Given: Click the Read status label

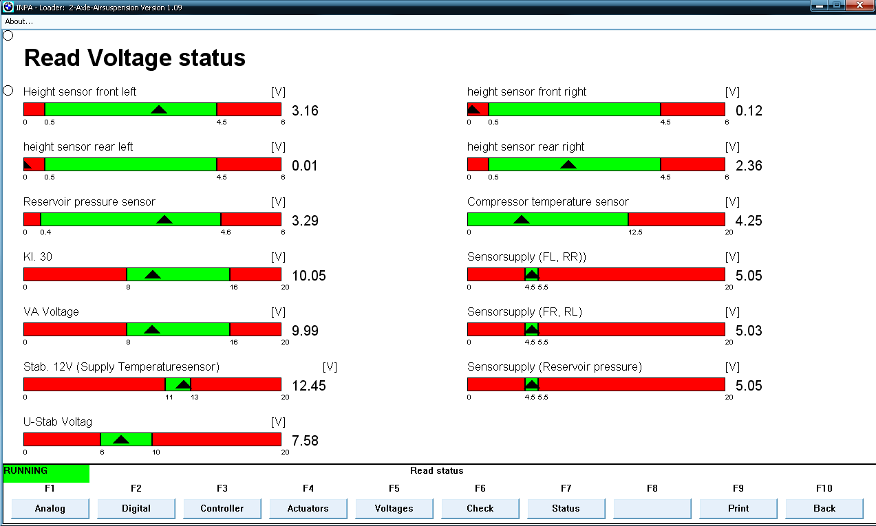Looking at the screenshot, I should (437, 471).
